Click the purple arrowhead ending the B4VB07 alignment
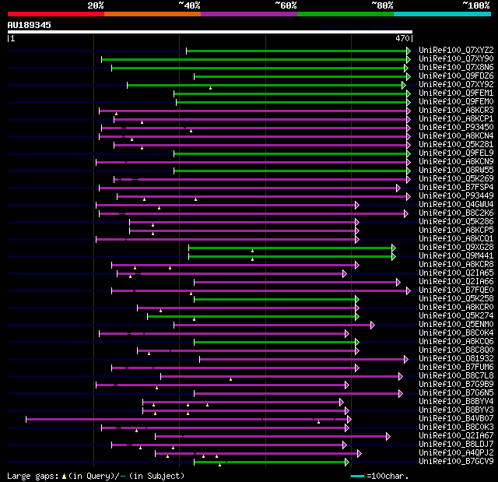The image size is (498, 482). tap(349, 420)
